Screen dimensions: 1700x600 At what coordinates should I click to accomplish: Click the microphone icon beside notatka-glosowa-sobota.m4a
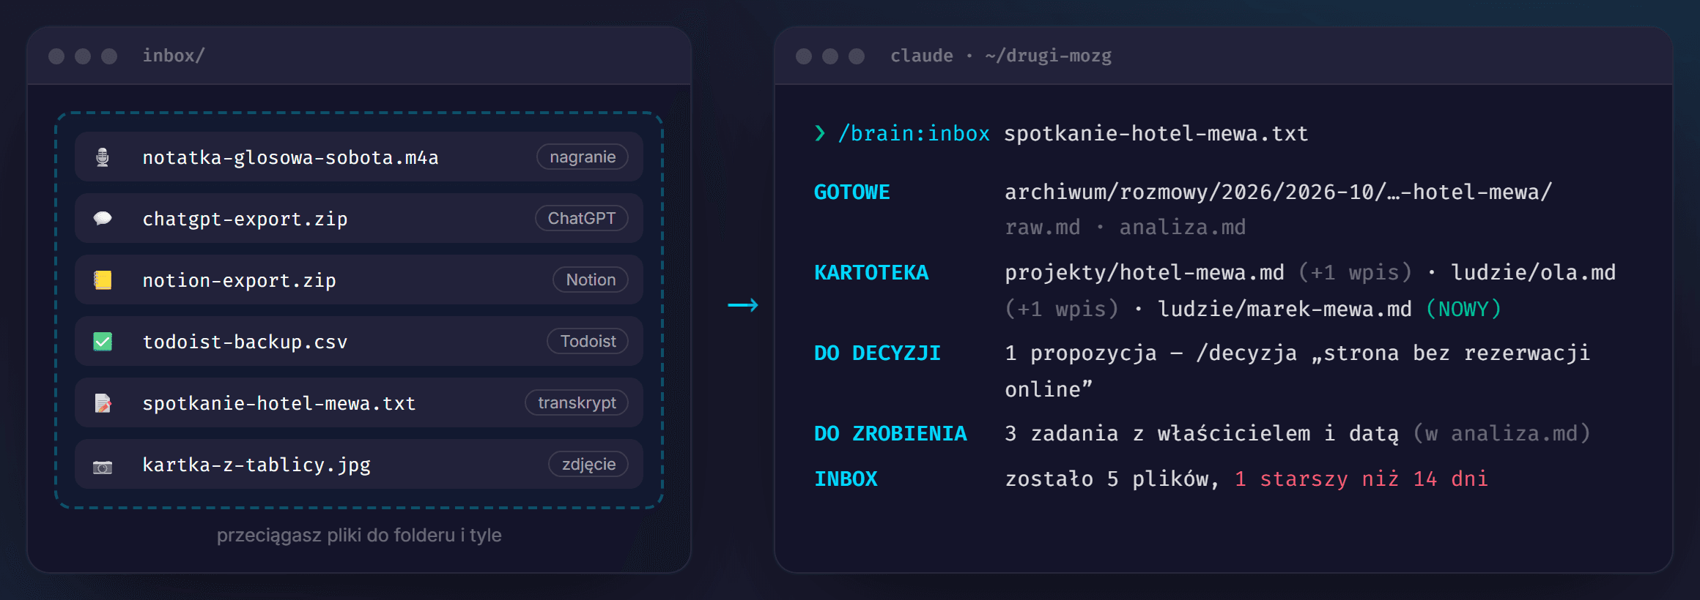pyautogui.click(x=103, y=157)
